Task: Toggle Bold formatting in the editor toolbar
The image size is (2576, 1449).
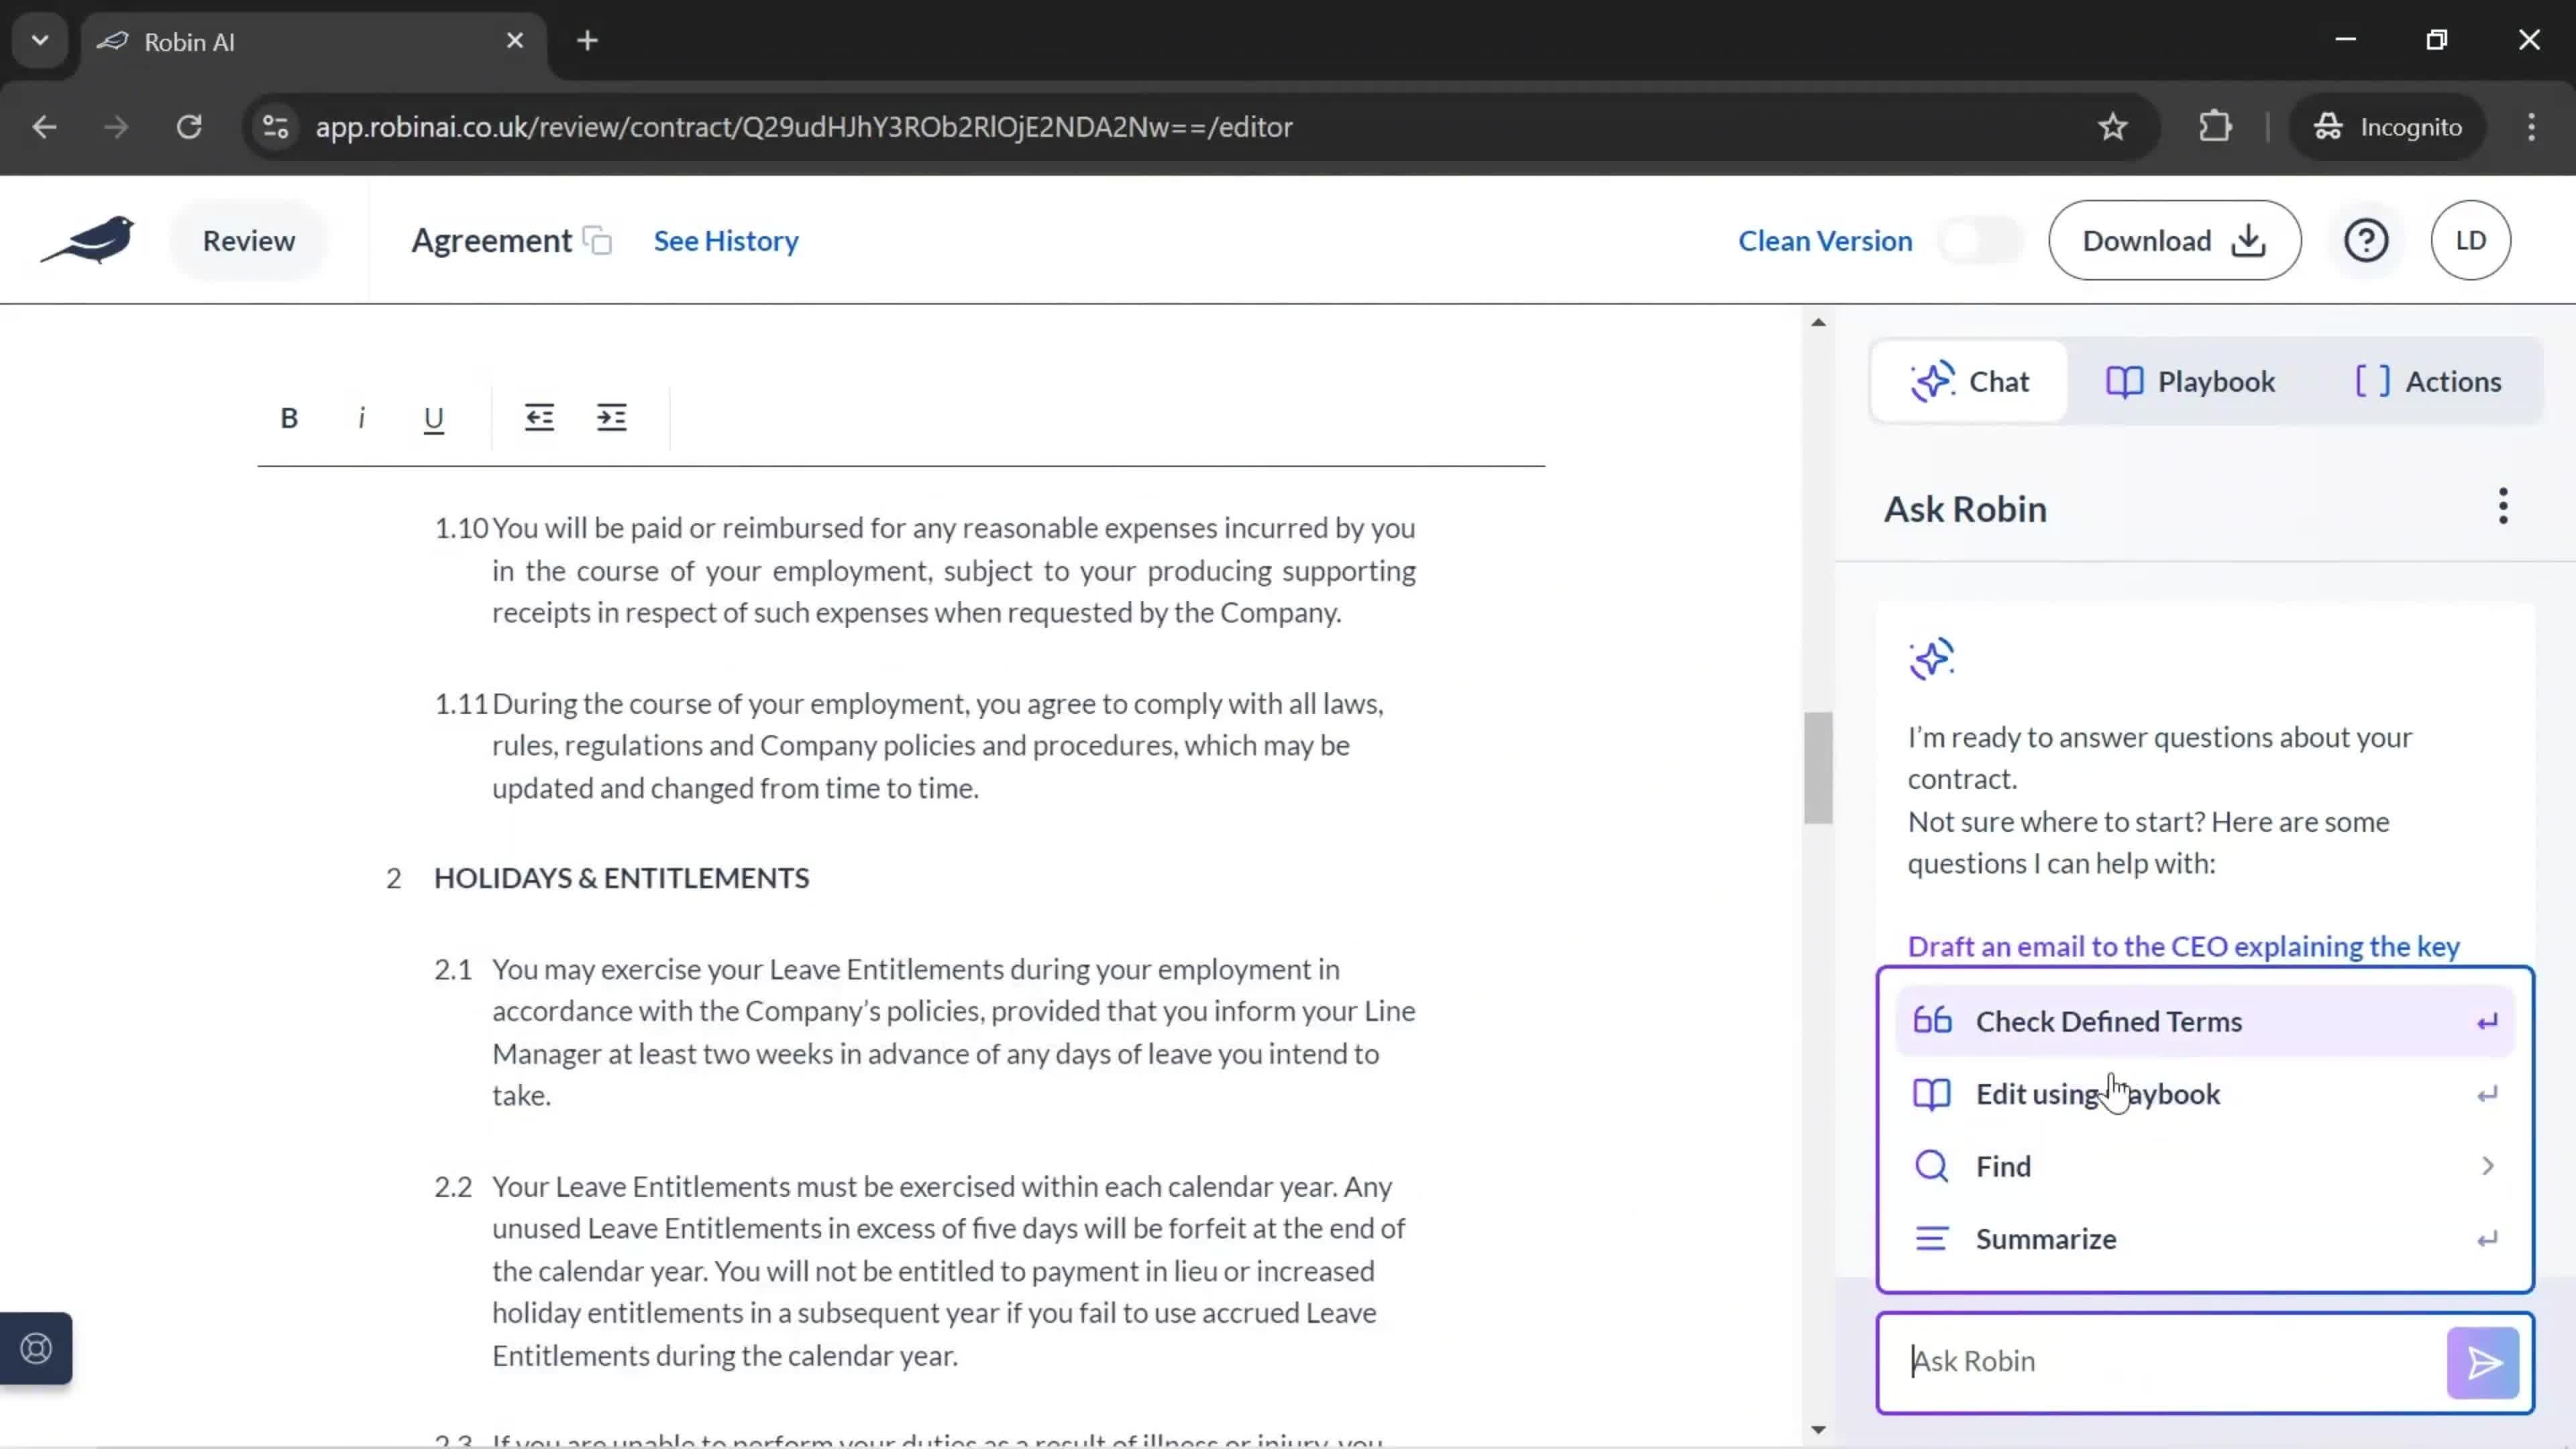Action: pyautogui.click(x=288, y=416)
